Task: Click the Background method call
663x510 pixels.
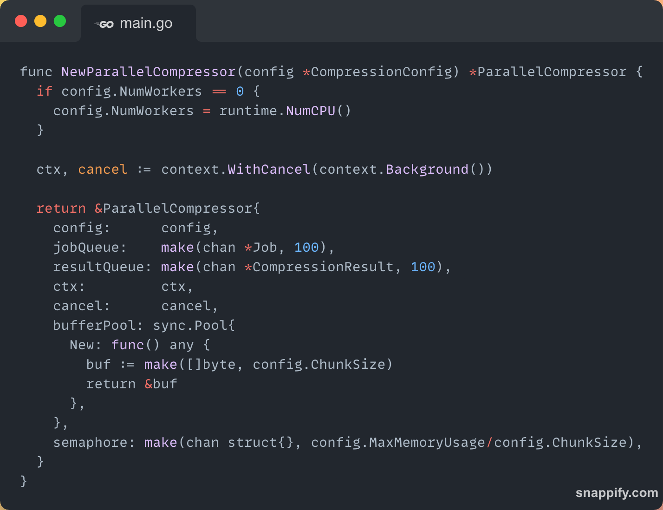Action: (427, 170)
